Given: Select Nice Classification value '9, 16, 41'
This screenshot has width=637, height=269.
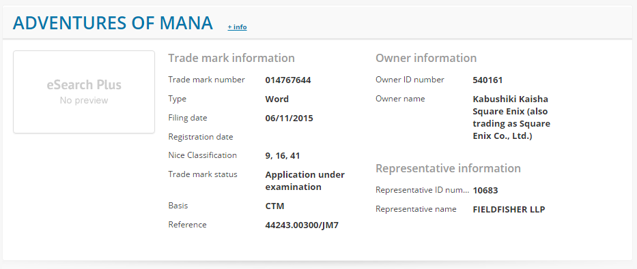Looking at the screenshot, I should tap(283, 156).
